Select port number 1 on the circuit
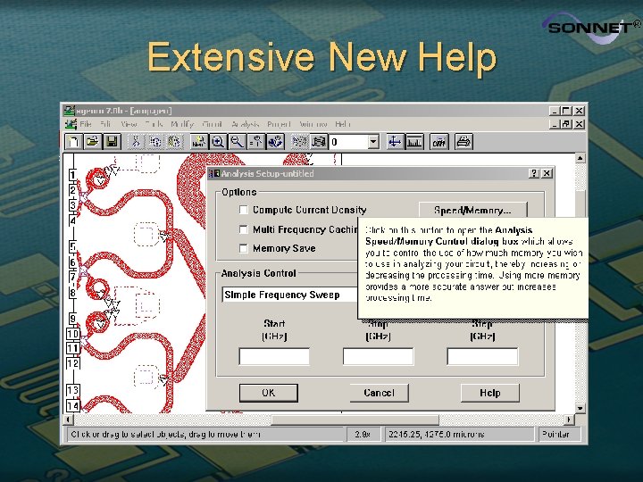 (72, 175)
